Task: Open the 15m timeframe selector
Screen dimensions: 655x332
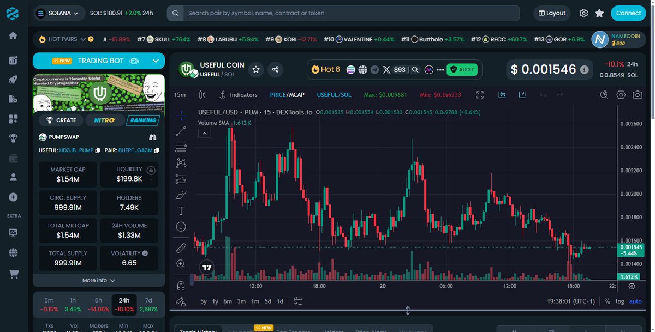Action: pyautogui.click(x=180, y=95)
